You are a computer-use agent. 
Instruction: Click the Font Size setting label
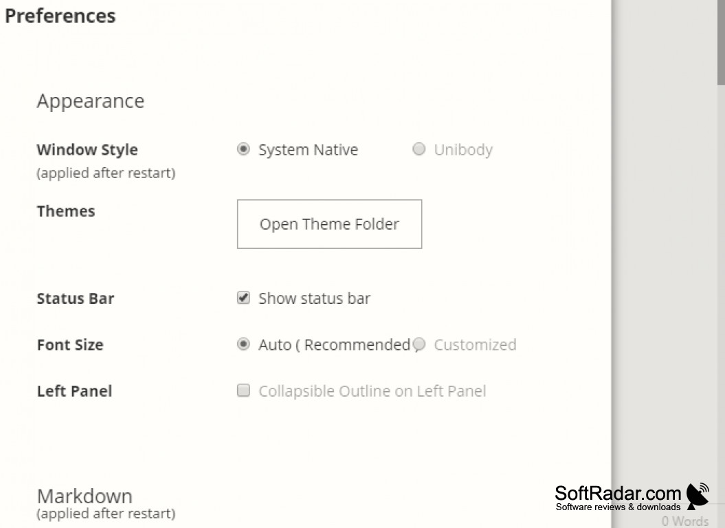(x=70, y=344)
